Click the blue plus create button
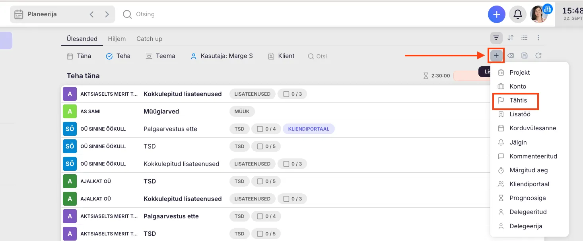Viewport: 583px width, 241px height. [x=496, y=15]
